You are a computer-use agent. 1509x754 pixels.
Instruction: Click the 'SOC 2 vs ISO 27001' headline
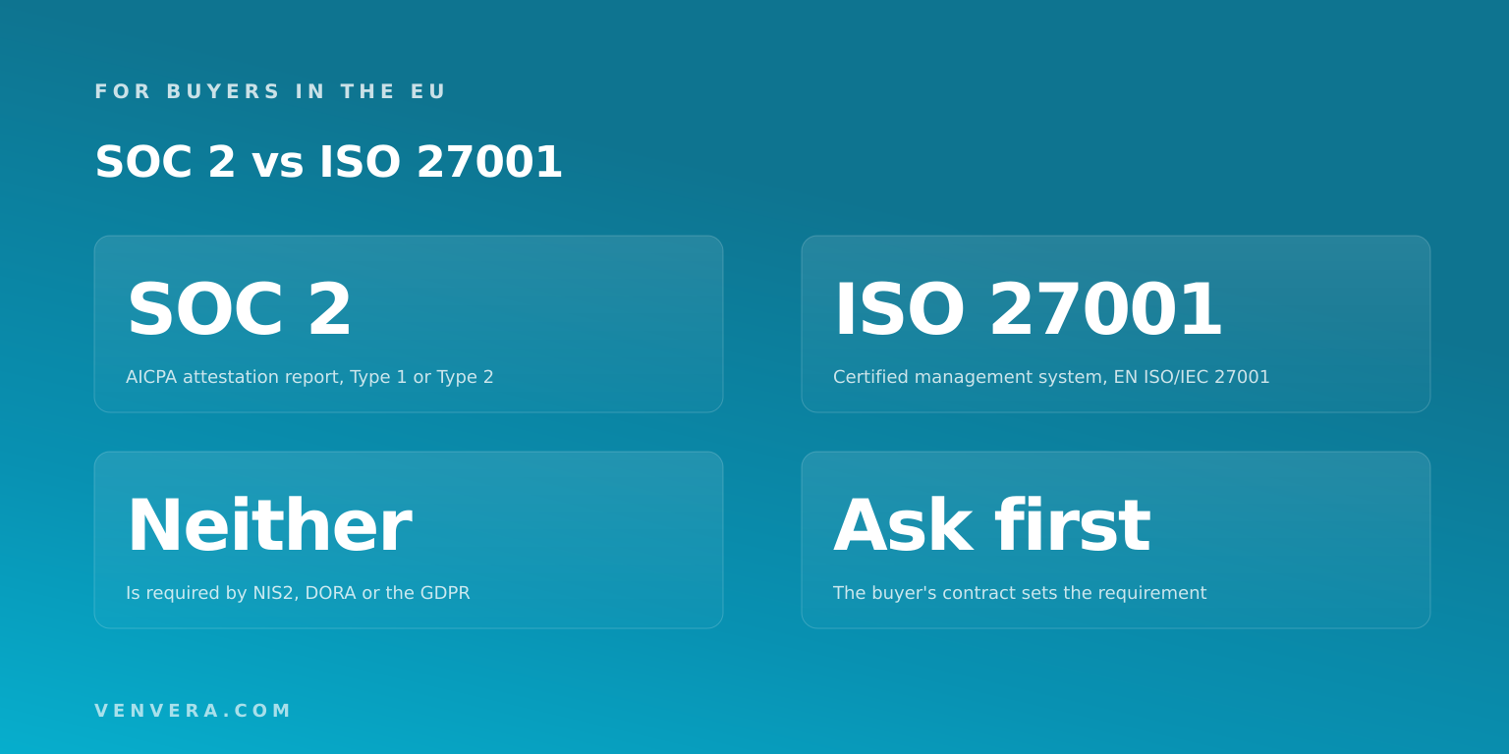[x=328, y=162]
